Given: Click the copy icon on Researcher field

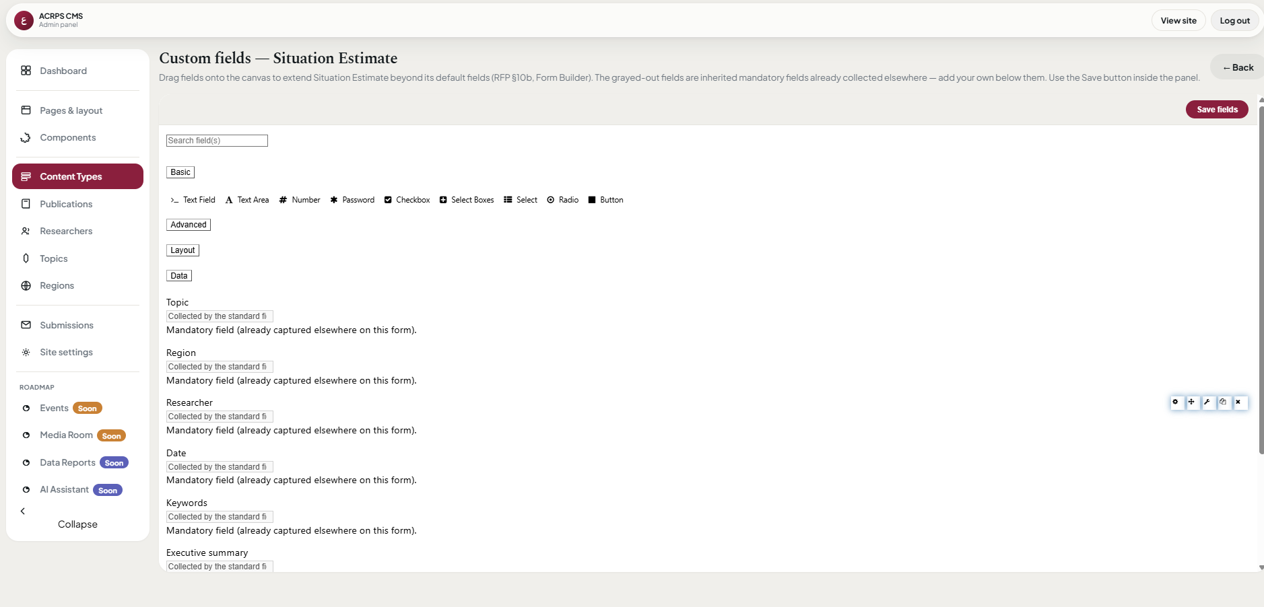Looking at the screenshot, I should tap(1224, 402).
